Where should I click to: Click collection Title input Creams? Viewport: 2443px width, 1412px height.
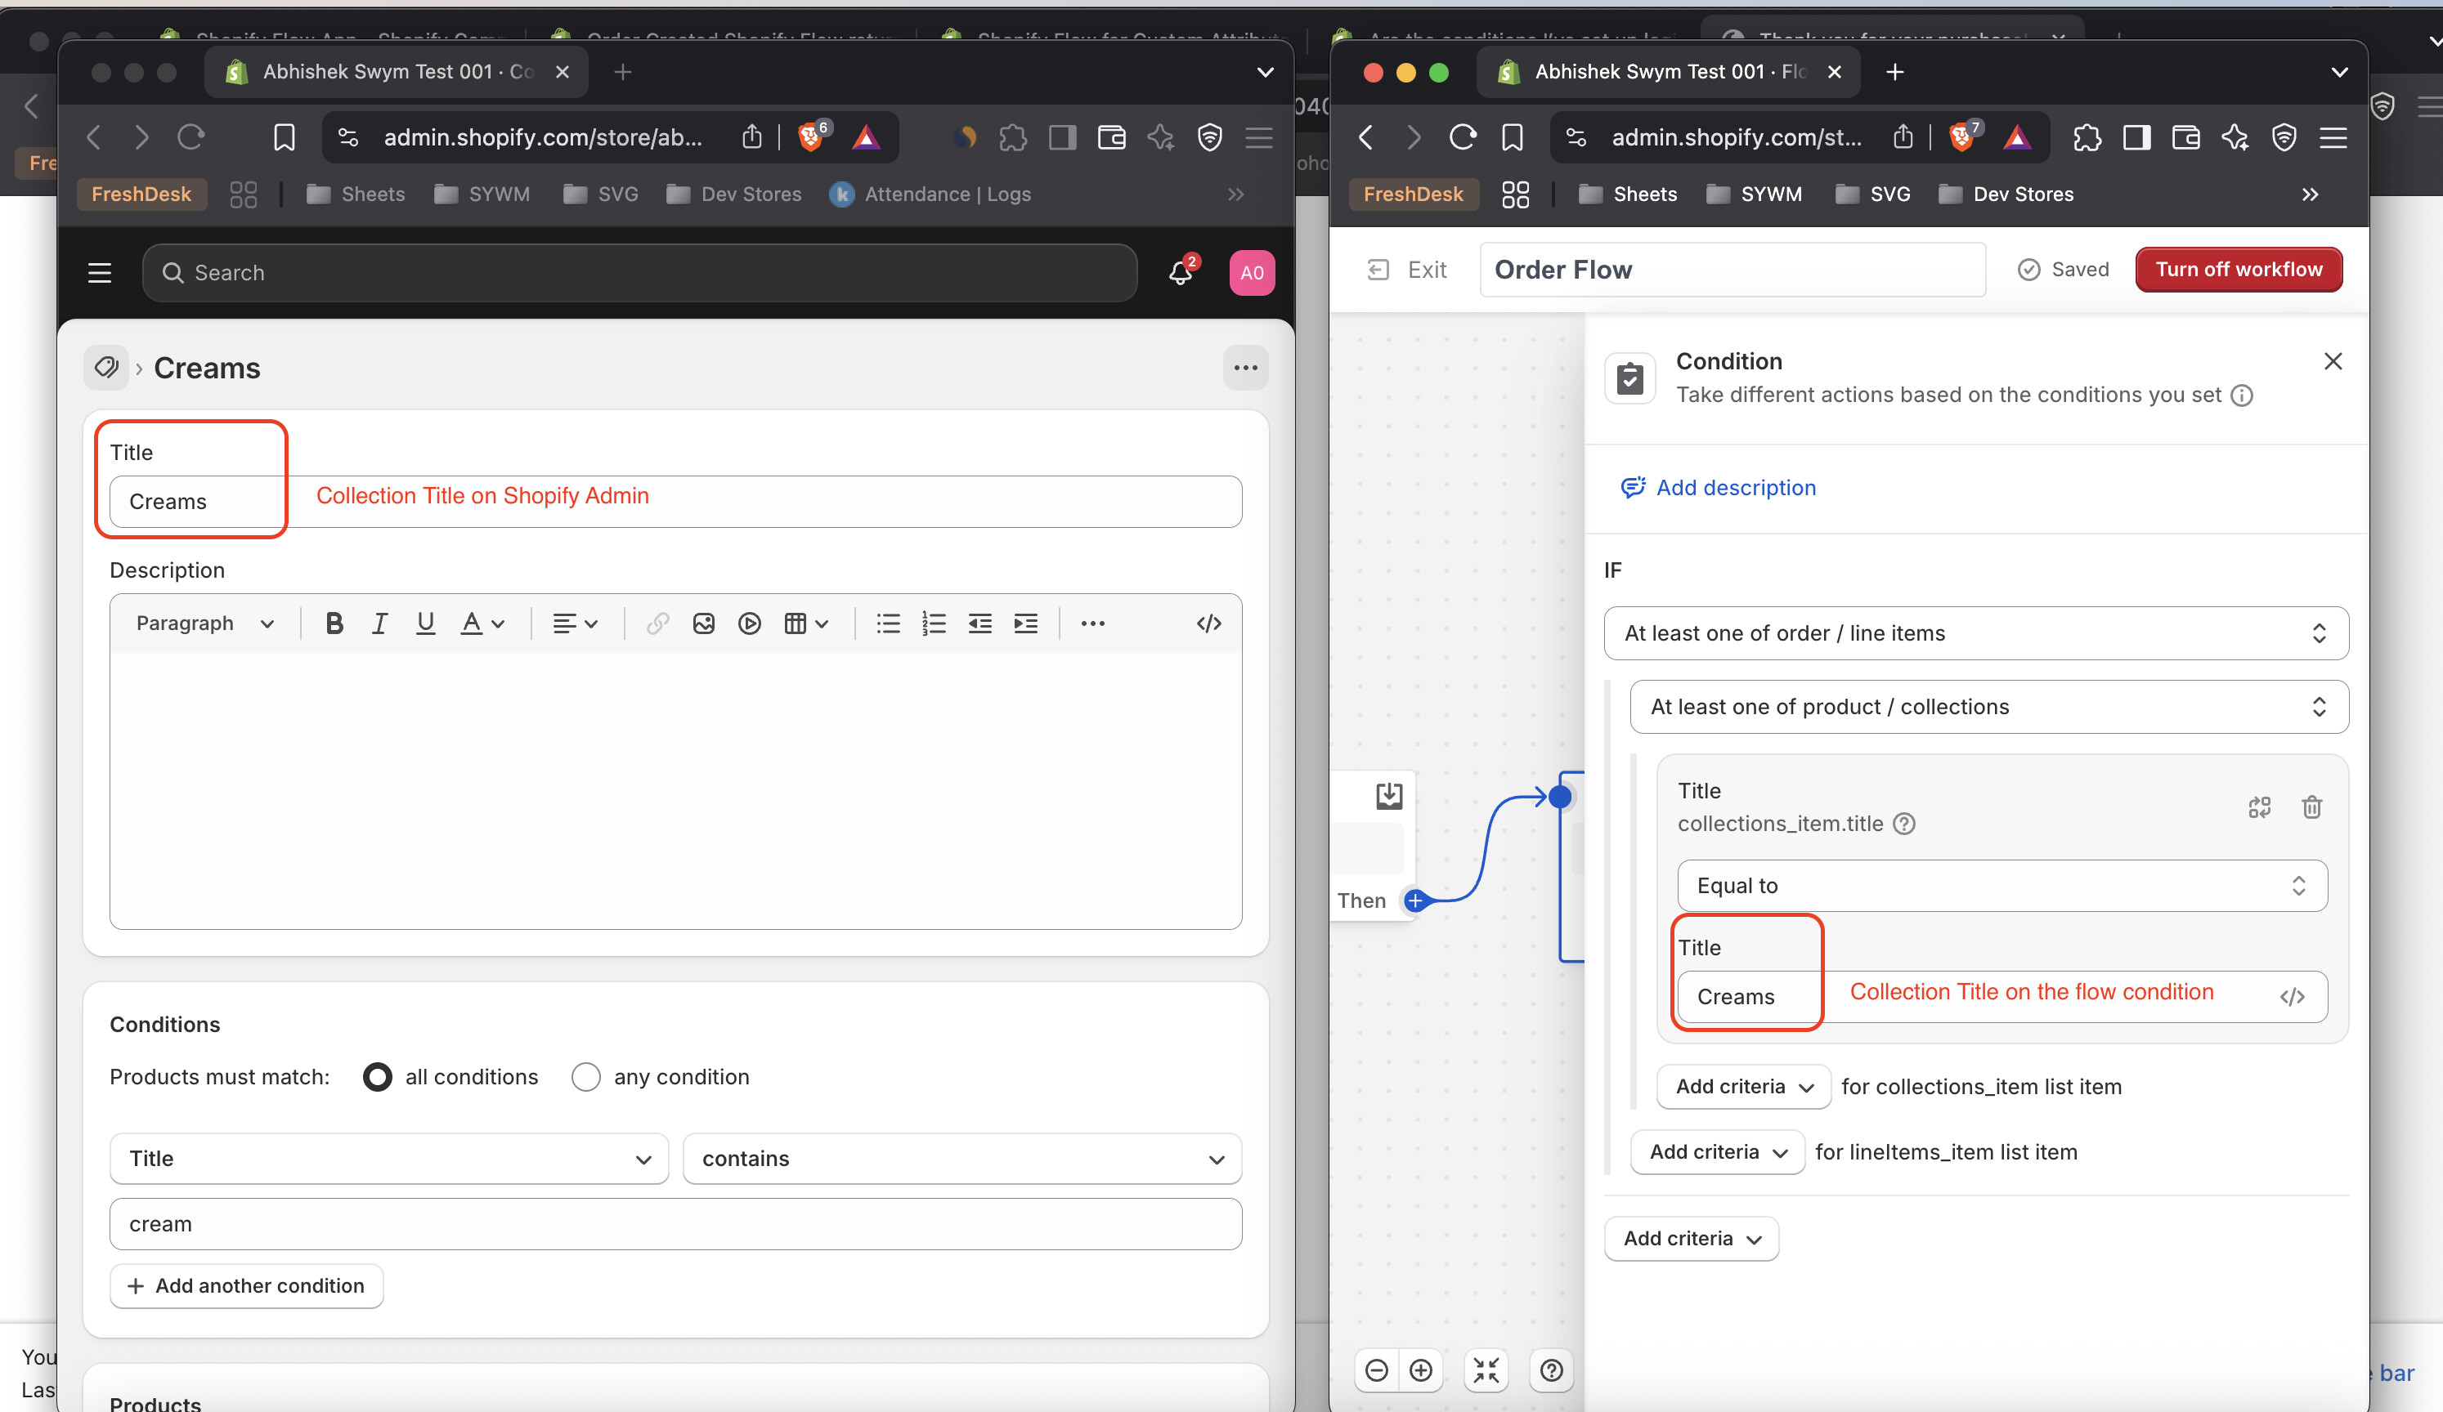point(675,501)
